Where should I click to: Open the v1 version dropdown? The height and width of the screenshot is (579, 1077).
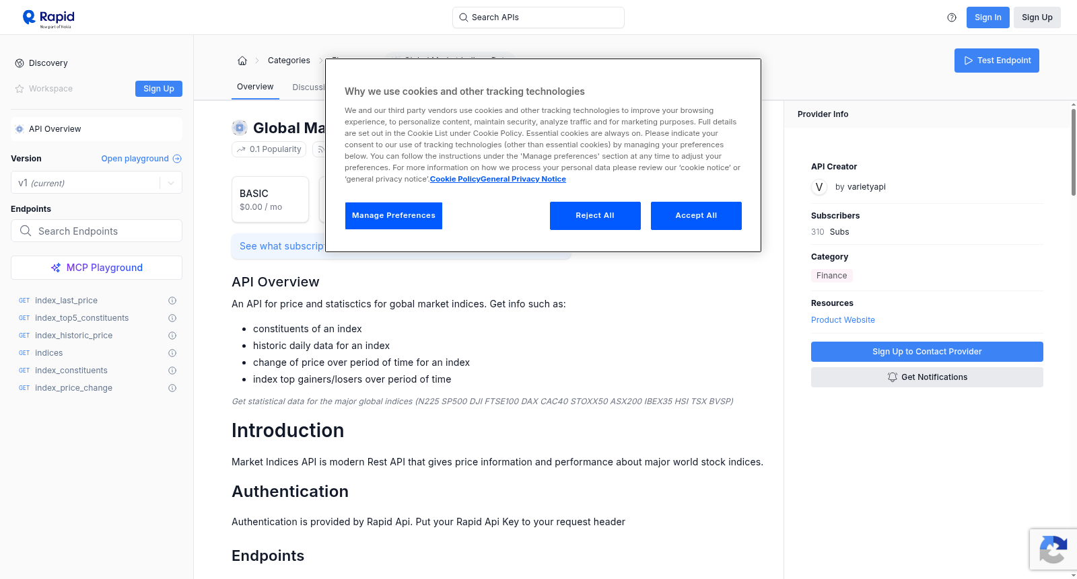(x=96, y=183)
